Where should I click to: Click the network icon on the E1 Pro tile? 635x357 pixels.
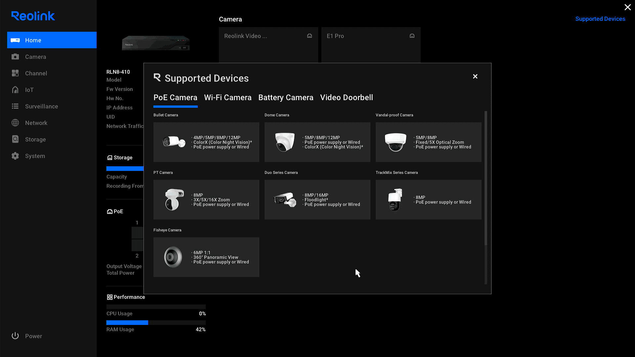click(x=412, y=36)
